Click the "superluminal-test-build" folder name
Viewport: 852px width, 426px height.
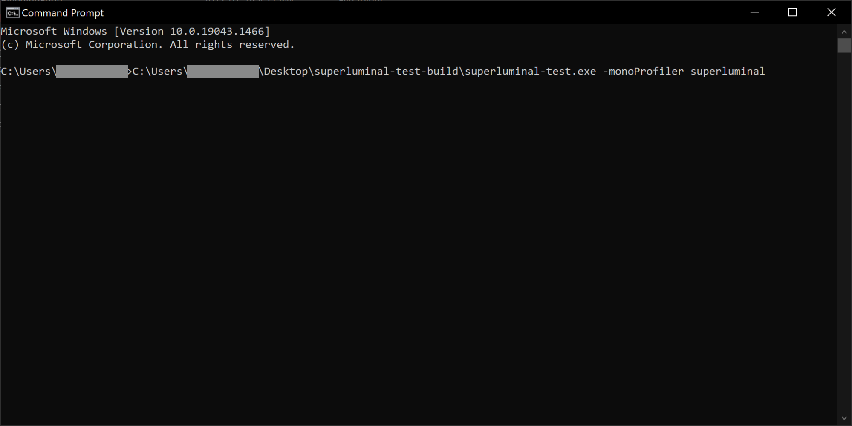pos(386,72)
